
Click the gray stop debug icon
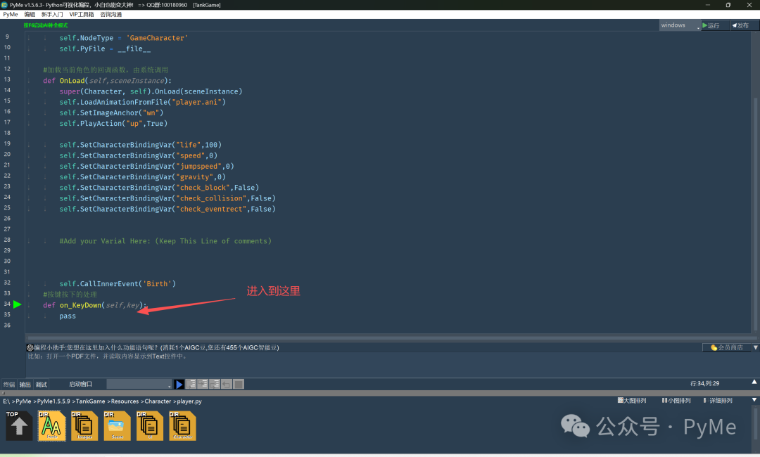[x=239, y=384]
